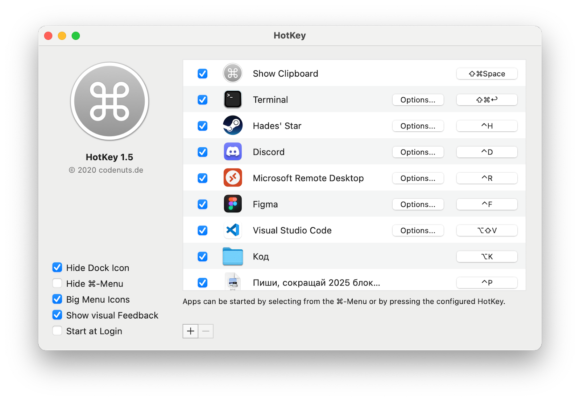580x401 pixels.
Task: Enable Start at Login
Action: 57,330
